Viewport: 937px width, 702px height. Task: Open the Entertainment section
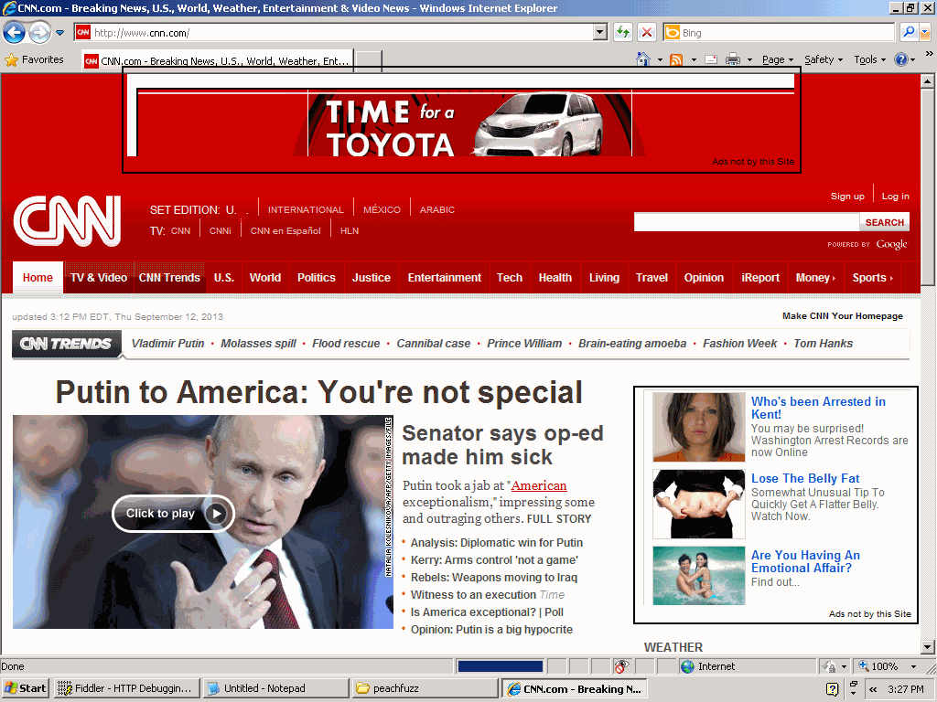444,278
